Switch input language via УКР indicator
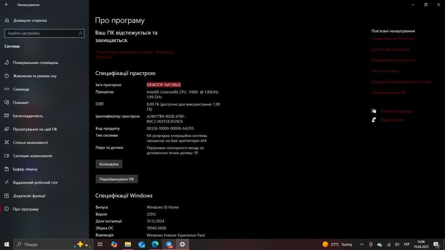445x250 pixels. (x=406, y=244)
